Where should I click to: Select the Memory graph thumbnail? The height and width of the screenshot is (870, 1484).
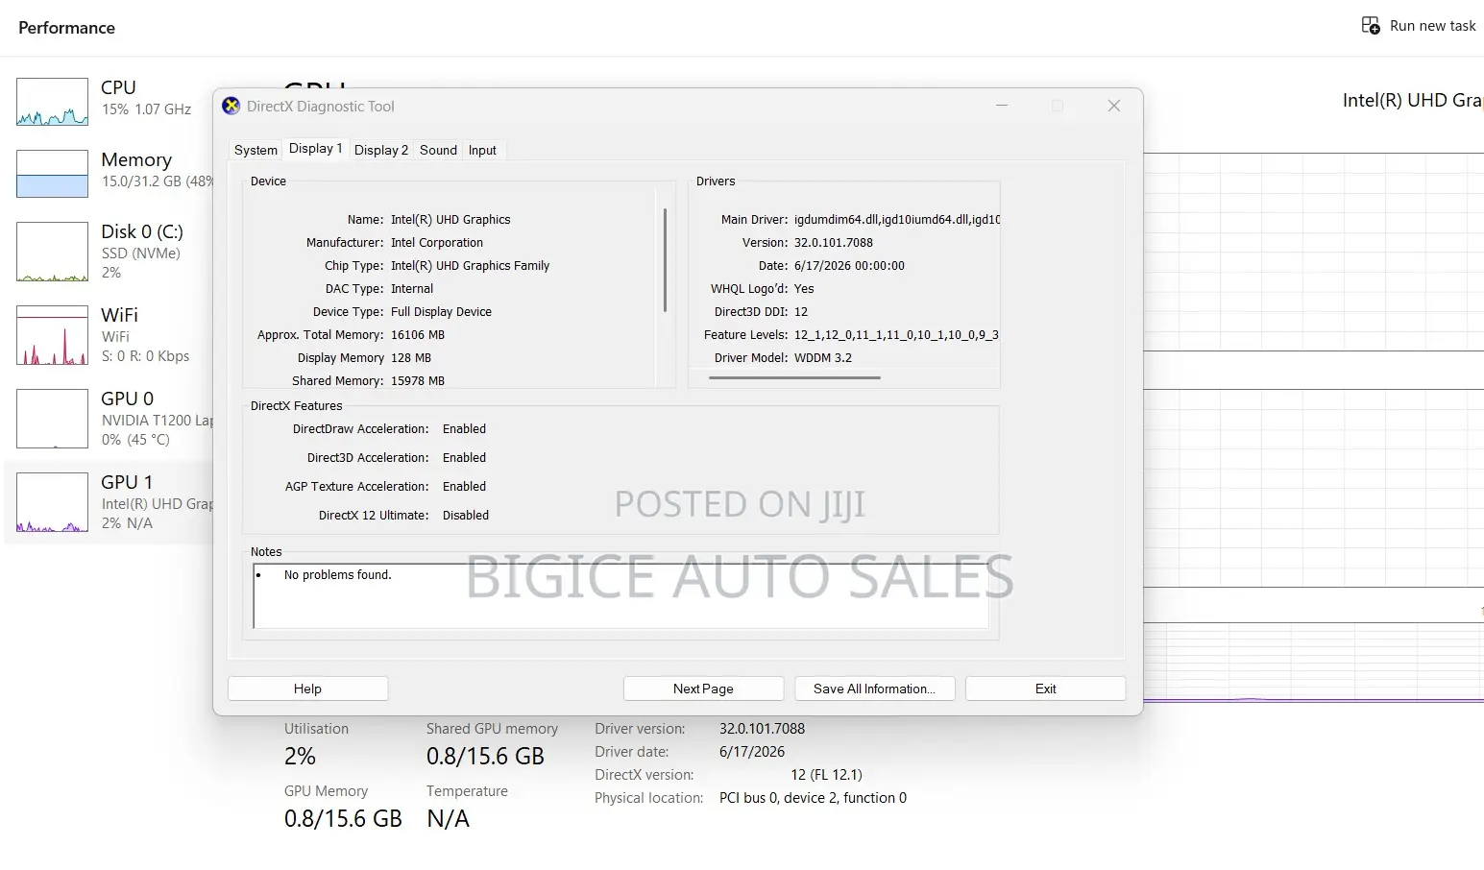pyautogui.click(x=52, y=174)
